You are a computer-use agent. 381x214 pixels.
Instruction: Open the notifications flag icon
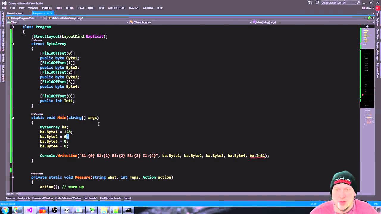click(x=310, y=3)
